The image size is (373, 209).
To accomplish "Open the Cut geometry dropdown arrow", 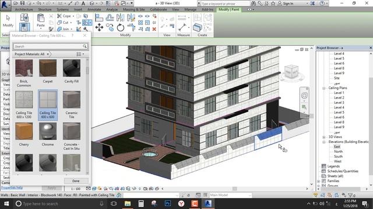I will click(x=71, y=23).
